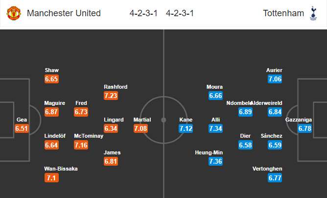The image size is (327, 198).
Task: Click the Manchester United crest icon
Action: click(x=14, y=13)
